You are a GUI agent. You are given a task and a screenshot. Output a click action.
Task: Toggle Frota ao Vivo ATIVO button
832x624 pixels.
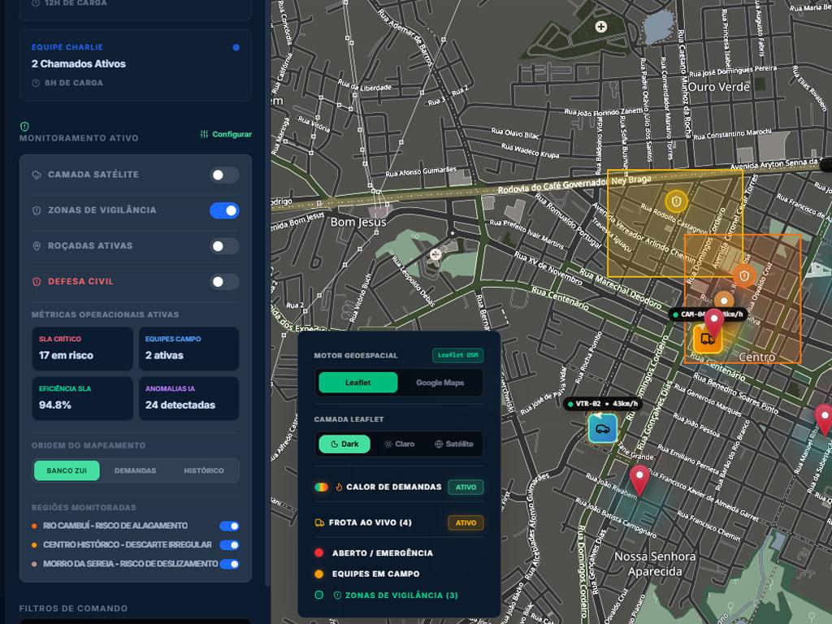tap(466, 522)
